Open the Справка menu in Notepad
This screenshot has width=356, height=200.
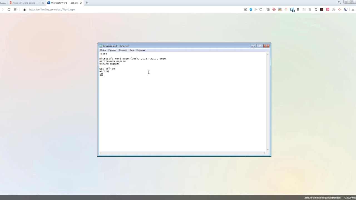[141, 50]
